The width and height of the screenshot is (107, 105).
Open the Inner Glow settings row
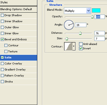tap(18, 33)
